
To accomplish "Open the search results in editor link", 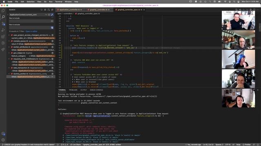I will (x=31, y=31).
